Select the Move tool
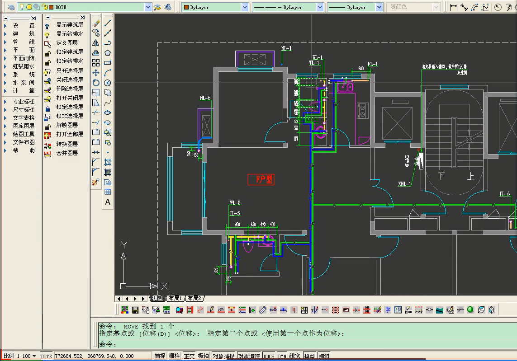Image resolution: width=517 pixels, height=361 pixels. pos(96,73)
